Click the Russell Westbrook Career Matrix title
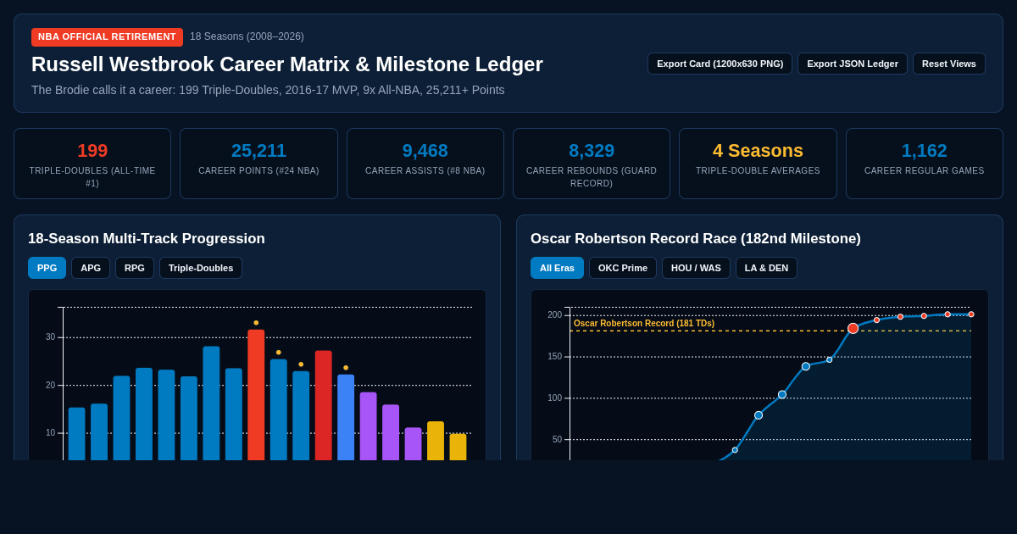The width and height of the screenshot is (1017, 534). point(287,64)
